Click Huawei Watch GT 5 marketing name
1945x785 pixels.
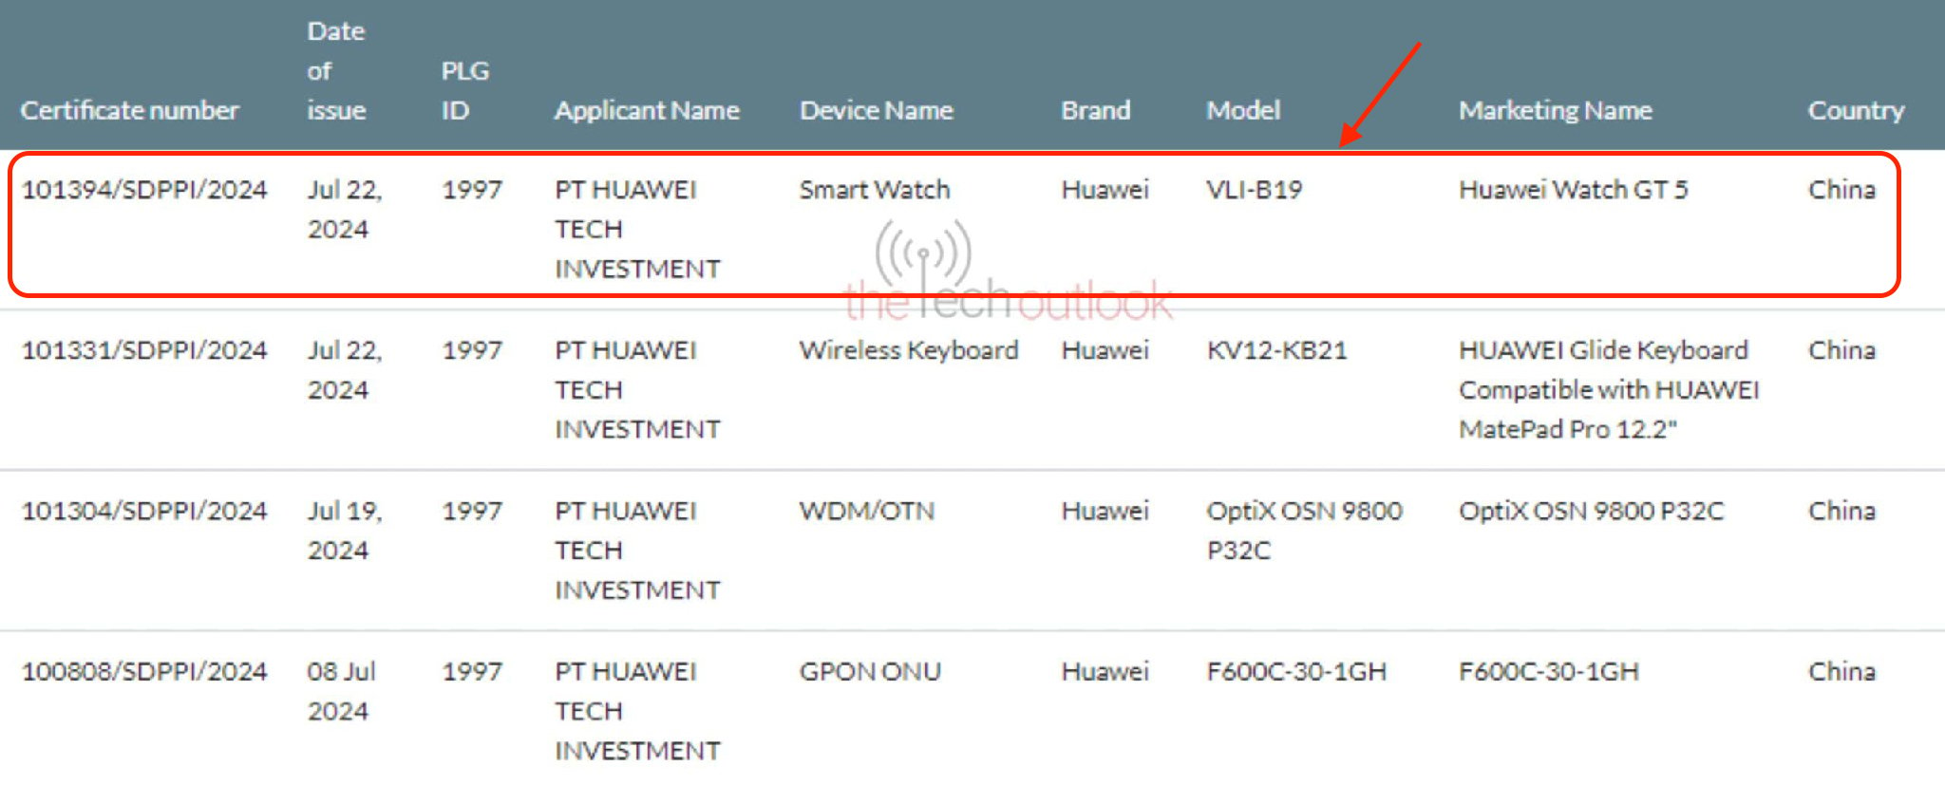pos(1574,190)
